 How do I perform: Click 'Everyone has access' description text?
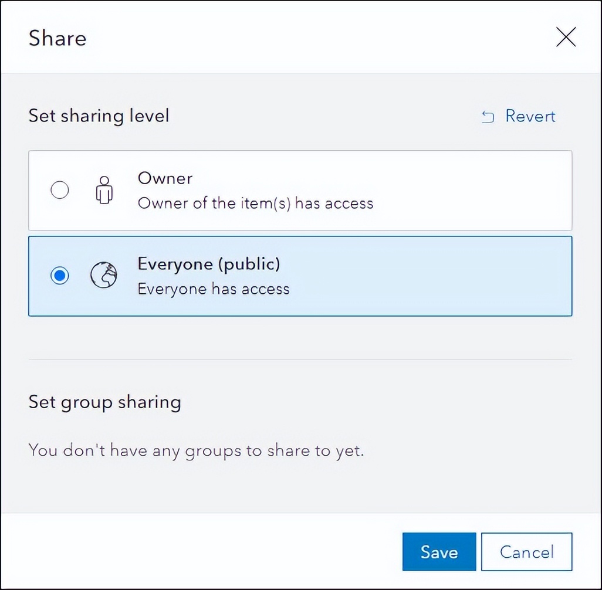(214, 289)
